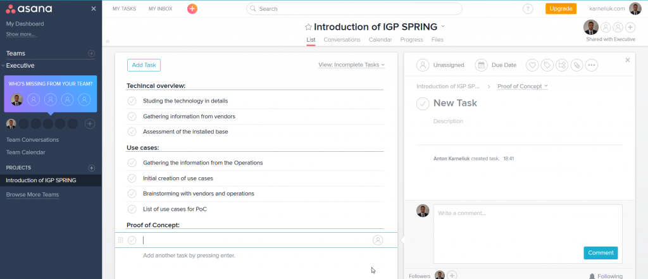Open the Calendar tab

click(380, 40)
